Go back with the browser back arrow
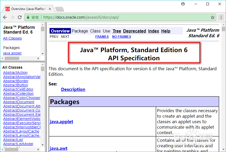This screenshot has width=226, height=152. pyautogui.click(x=5, y=17)
